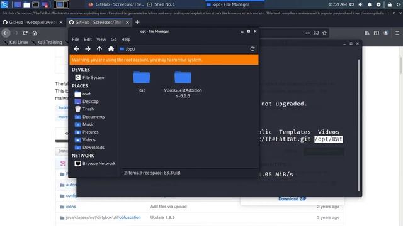Click the highlighted /opt/Rat text in terminal
This screenshot has width=403, height=226.
(328, 139)
